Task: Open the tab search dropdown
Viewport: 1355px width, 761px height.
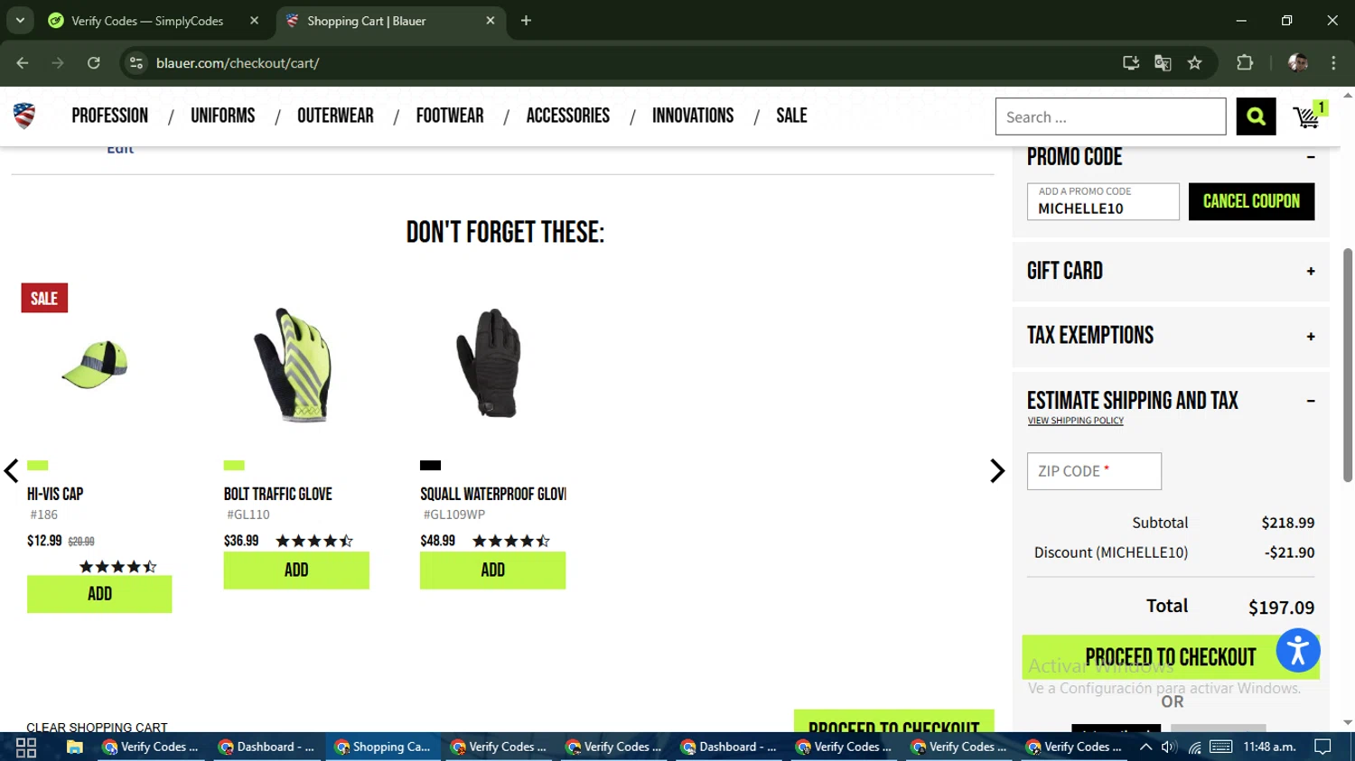Action: point(20,21)
